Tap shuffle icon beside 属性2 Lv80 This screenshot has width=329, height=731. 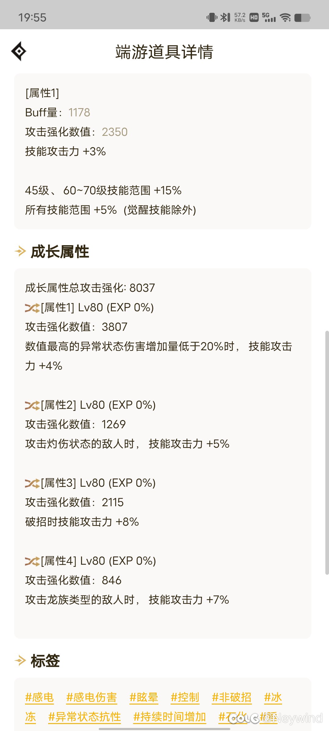[32, 405]
